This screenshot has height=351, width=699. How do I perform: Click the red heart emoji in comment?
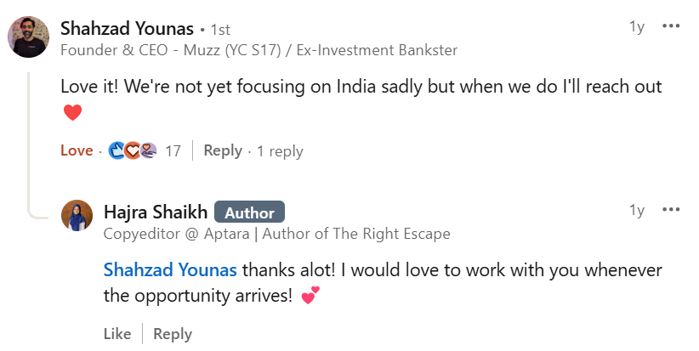[x=72, y=112]
